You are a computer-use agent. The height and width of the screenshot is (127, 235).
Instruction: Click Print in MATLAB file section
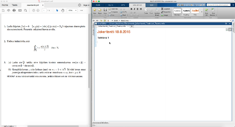pyautogui.click(x=112, y=15)
